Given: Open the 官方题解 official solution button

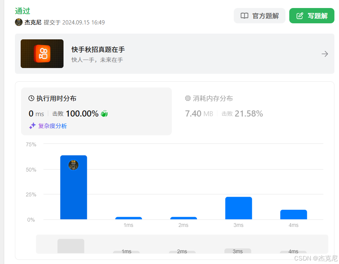Looking at the screenshot, I should point(259,16).
